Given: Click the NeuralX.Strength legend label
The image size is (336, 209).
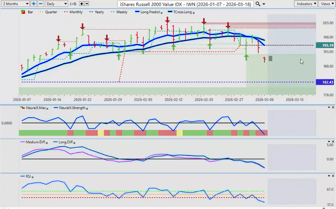Looking at the screenshot, I should click(72, 108).
